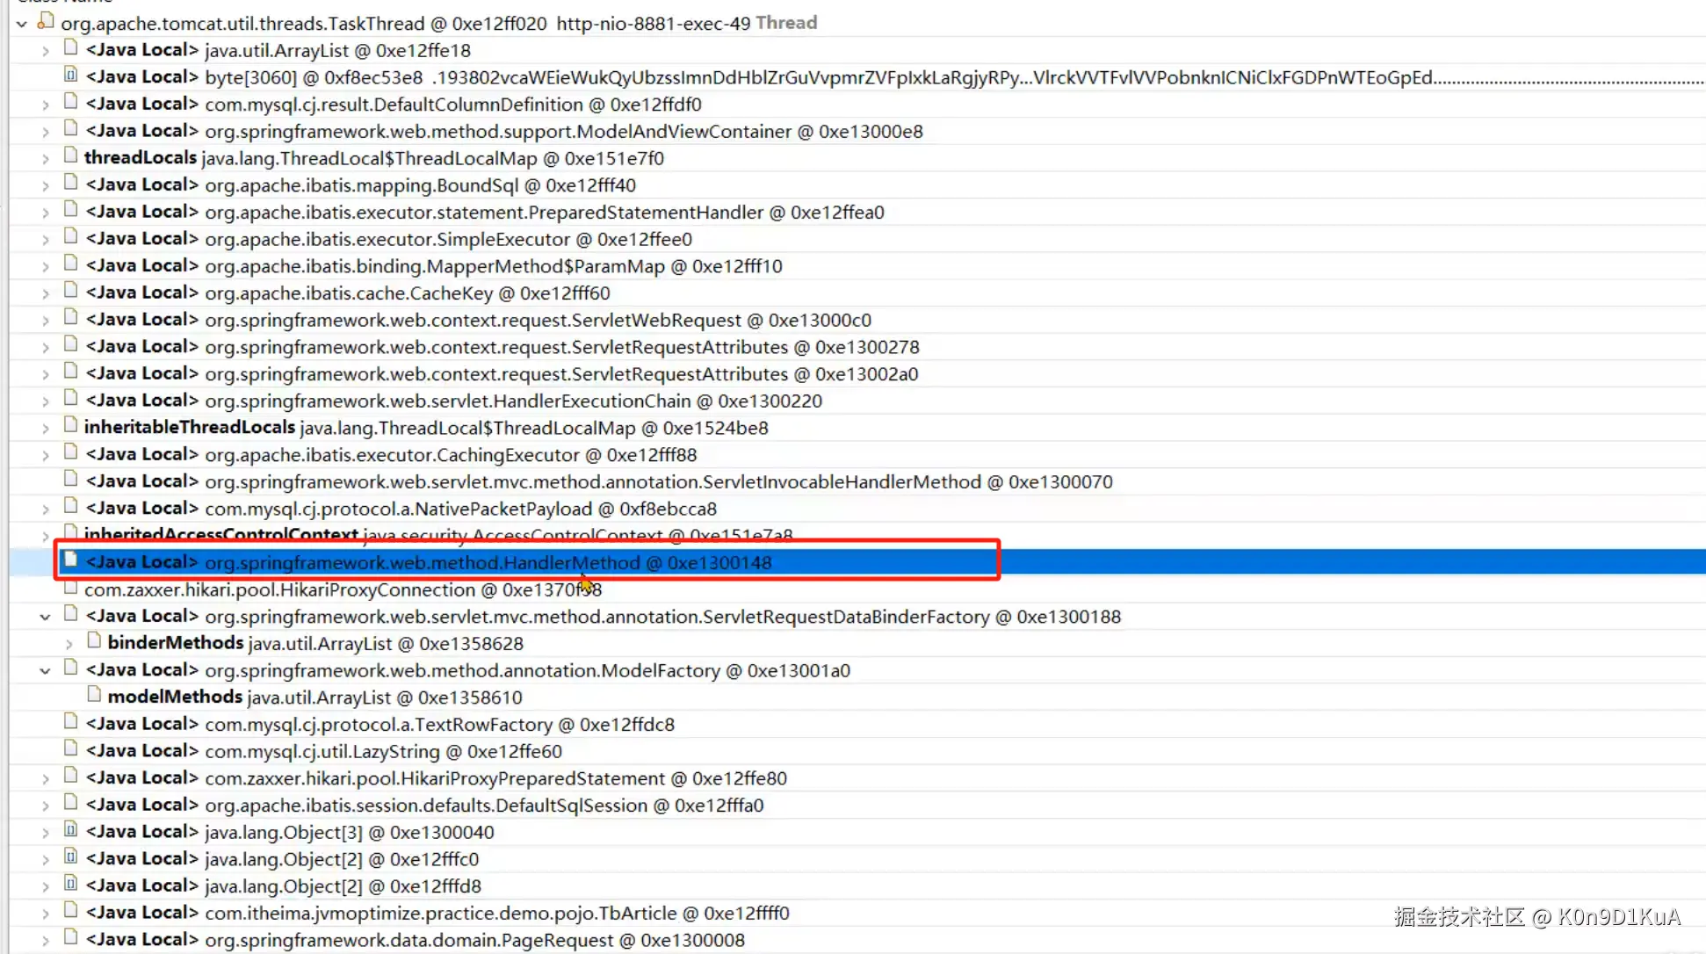Click the TbArticle object file icon
1706x954 pixels.
pos(71,911)
